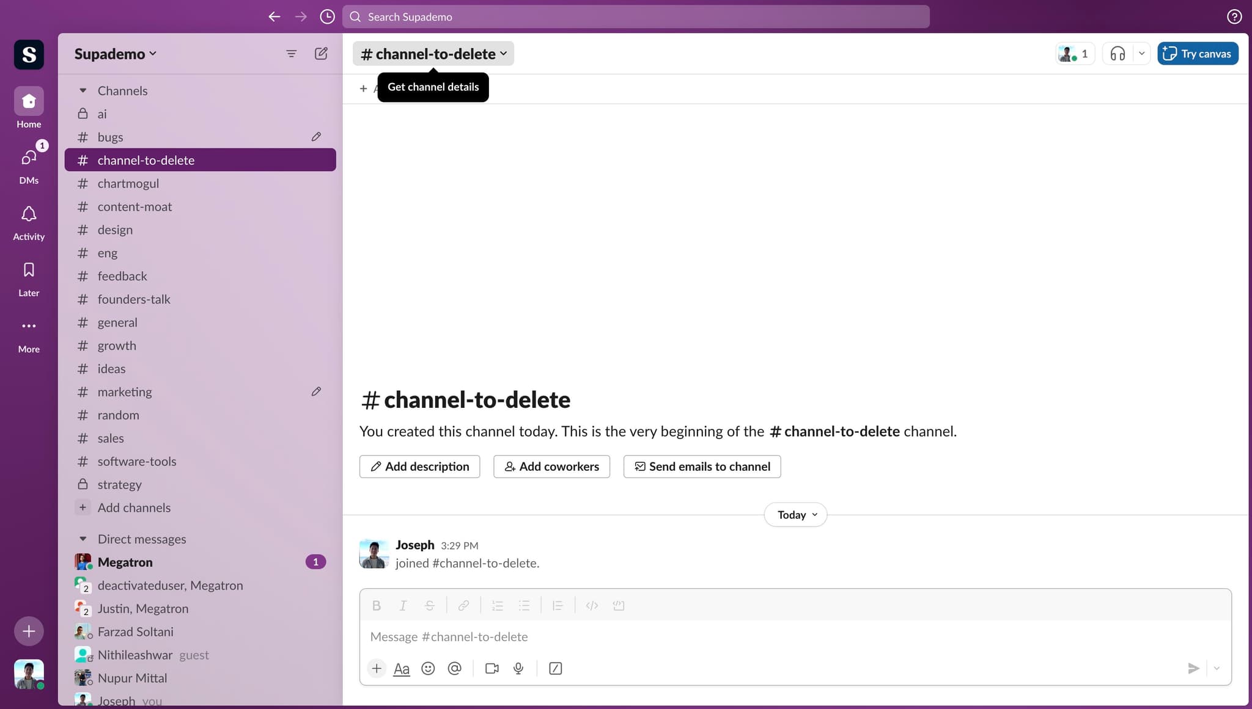
Task: Collapse the Channels section
Action: [83, 90]
